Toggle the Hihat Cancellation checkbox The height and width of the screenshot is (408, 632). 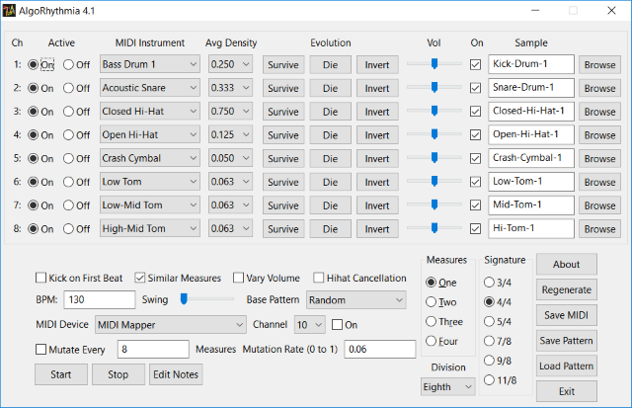(319, 278)
